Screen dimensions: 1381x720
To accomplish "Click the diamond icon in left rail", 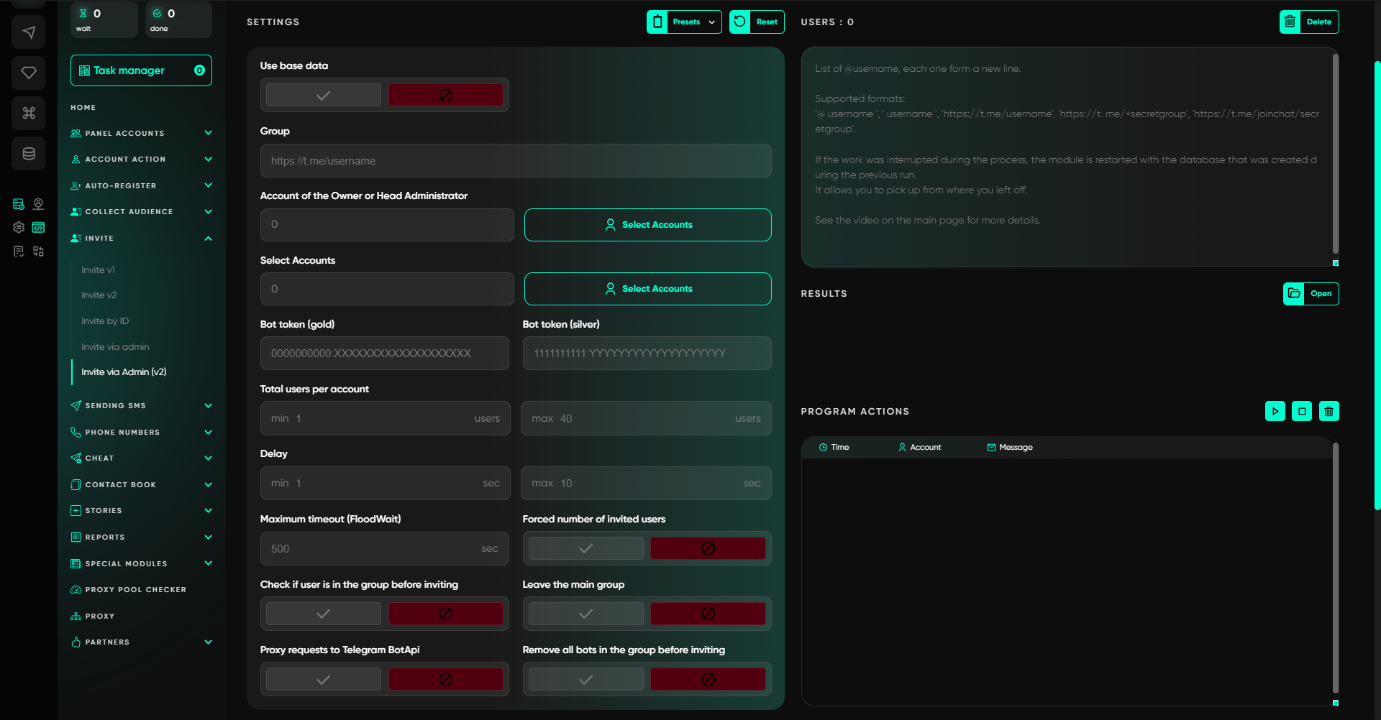I will [x=29, y=73].
